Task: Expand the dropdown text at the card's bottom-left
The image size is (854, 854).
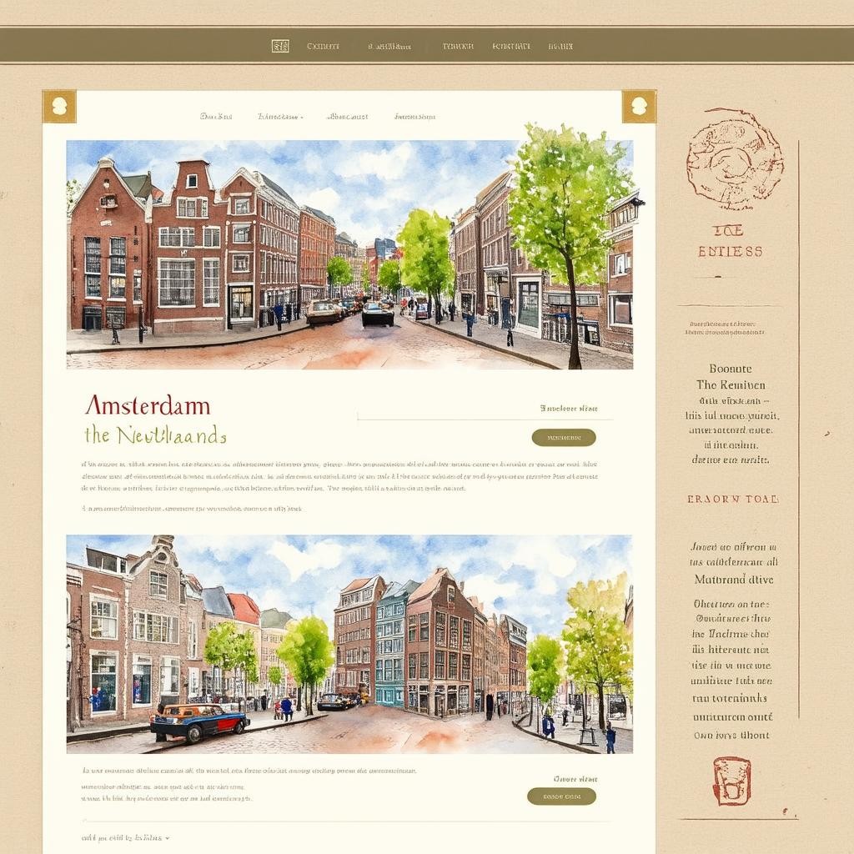Action: click(x=125, y=836)
